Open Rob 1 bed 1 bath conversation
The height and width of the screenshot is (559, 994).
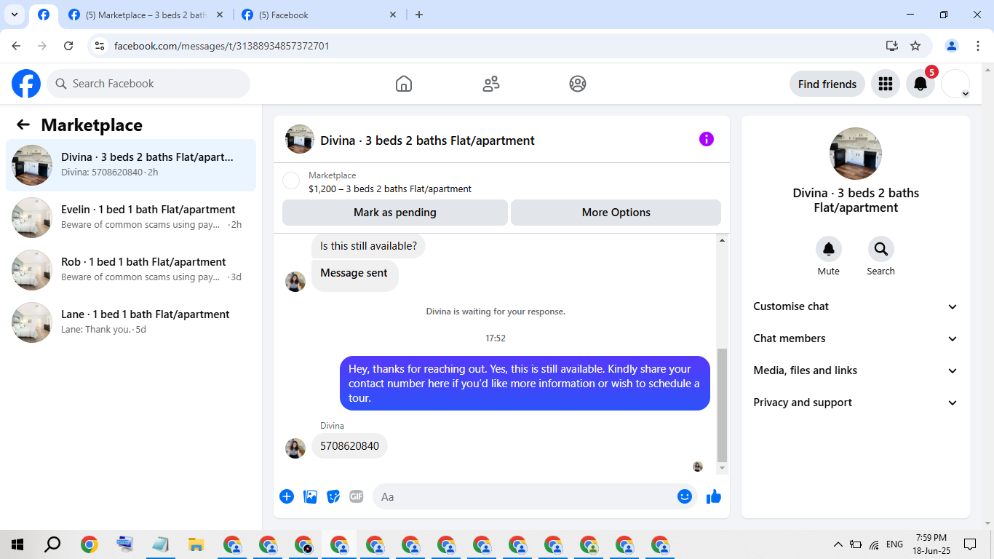click(131, 270)
